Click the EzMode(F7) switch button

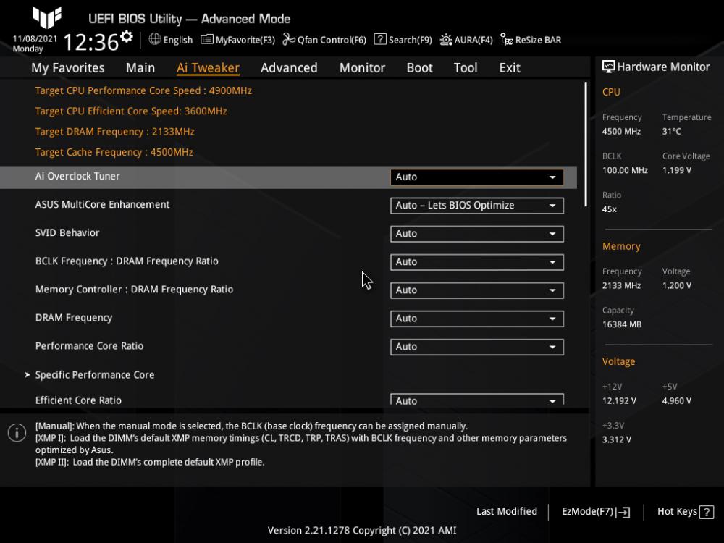click(596, 512)
